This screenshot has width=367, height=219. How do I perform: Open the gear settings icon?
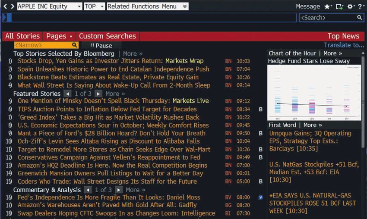click(350, 6)
